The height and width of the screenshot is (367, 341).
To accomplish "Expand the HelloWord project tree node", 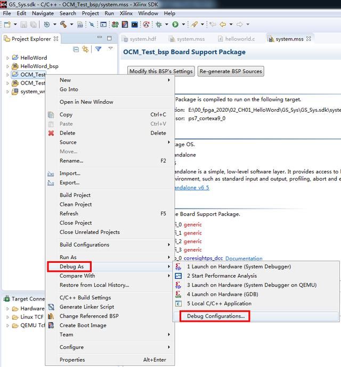I will (7, 58).
